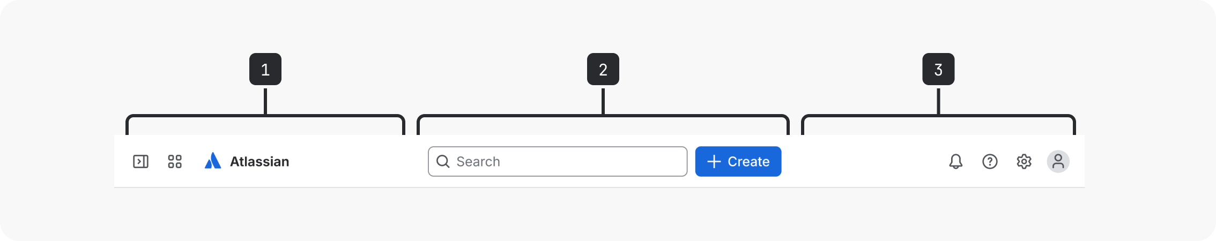The image size is (1216, 241).
Task: Open Settings with the gear icon
Action: [x=1024, y=161]
